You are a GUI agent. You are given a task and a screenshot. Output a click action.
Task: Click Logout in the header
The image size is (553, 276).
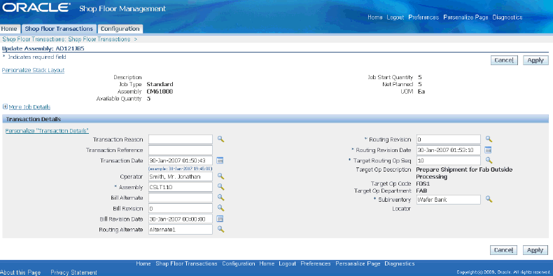pyautogui.click(x=395, y=18)
